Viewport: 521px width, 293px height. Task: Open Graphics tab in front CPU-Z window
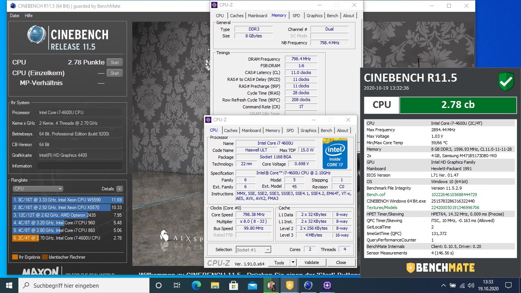tap(308, 130)
